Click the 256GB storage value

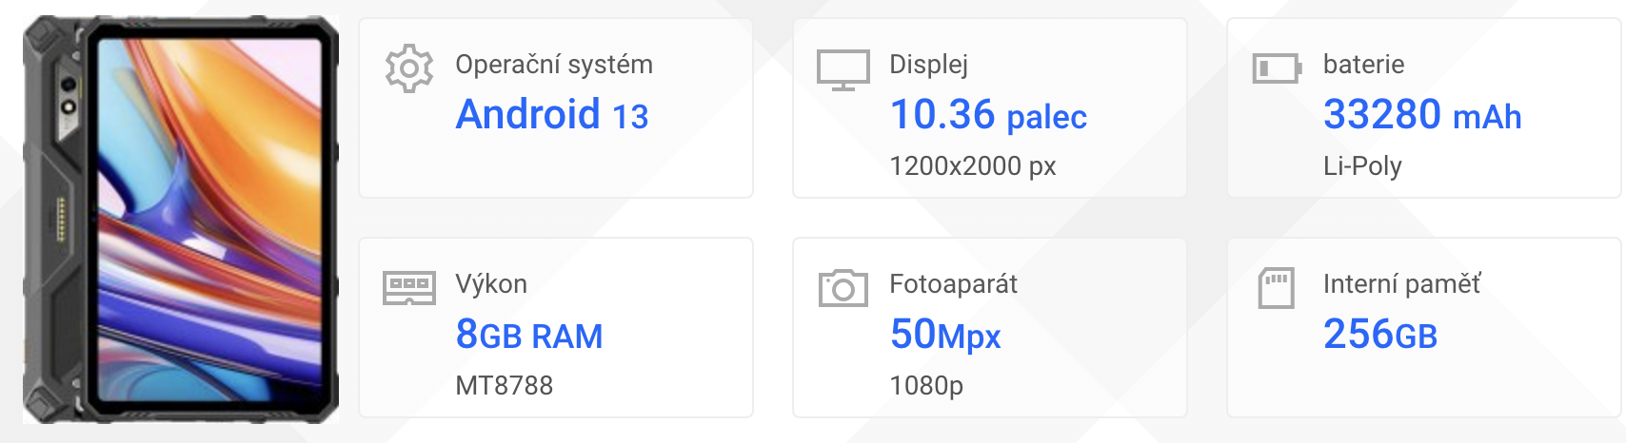point(1380,335)
